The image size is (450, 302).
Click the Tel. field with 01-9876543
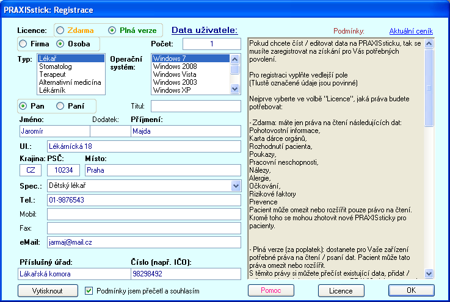point(144,200)
